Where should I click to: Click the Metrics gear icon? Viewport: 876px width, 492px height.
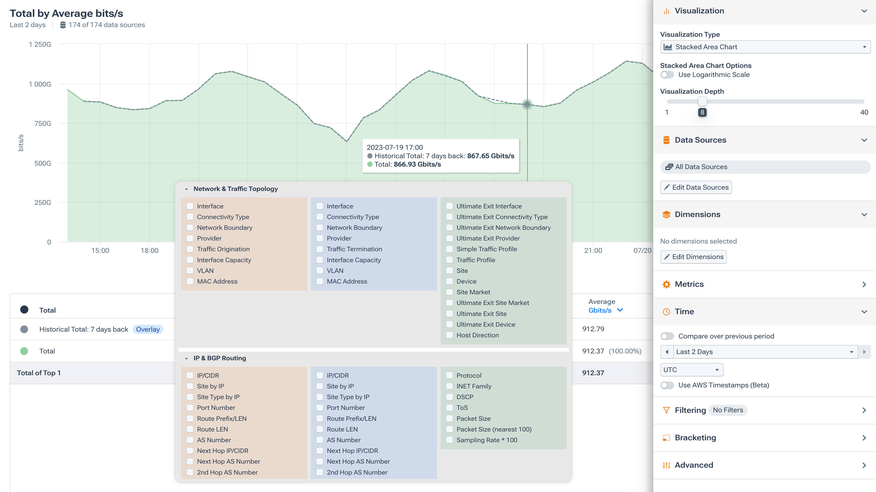667,284
